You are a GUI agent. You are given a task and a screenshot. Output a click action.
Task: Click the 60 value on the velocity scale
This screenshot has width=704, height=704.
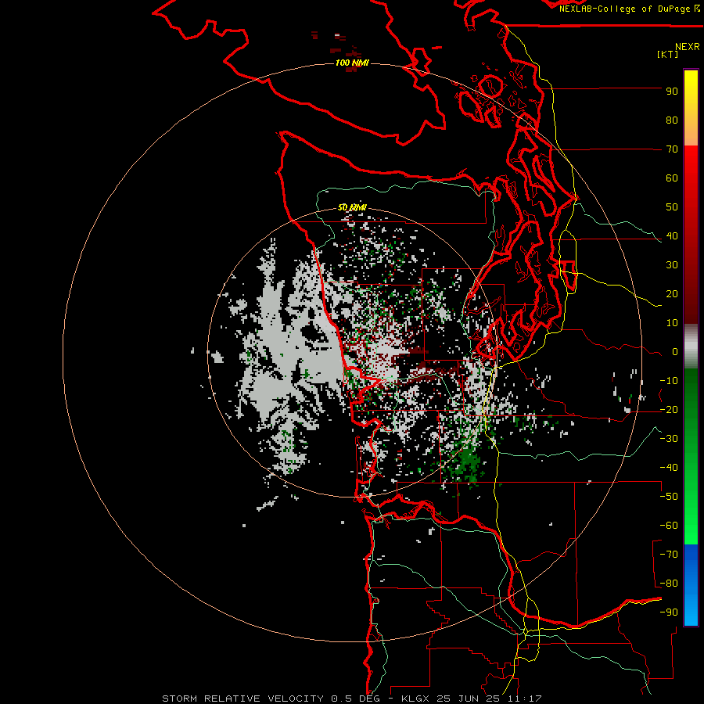pyautogui.click(x=672, y=178)
